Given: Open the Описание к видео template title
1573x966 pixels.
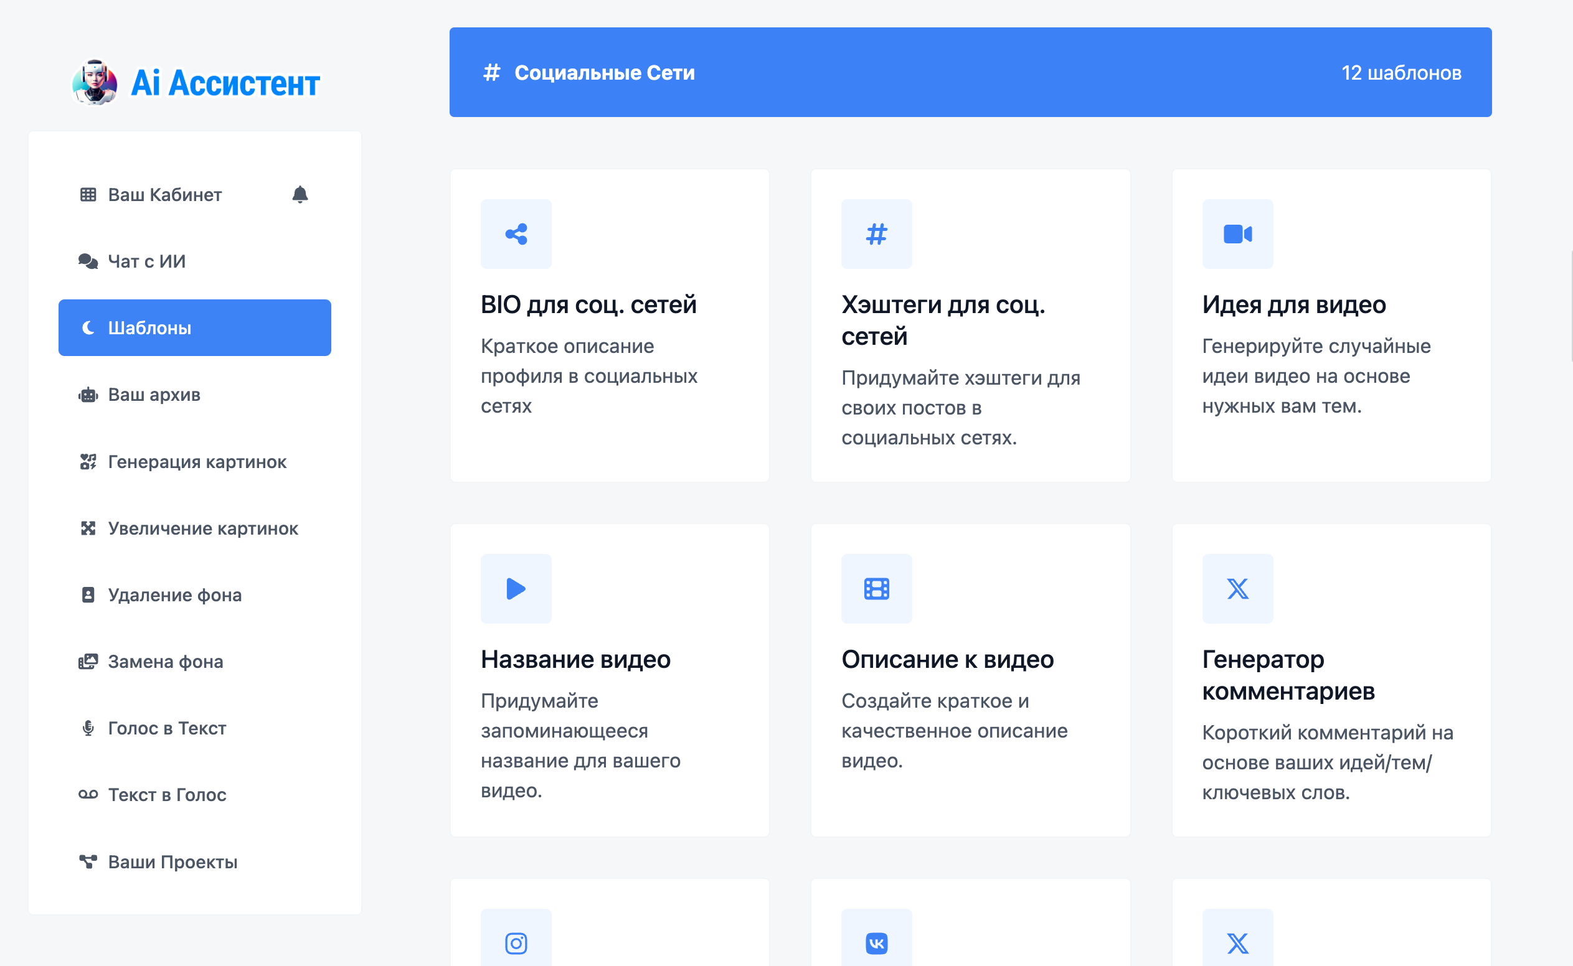Looking at the screenshot, I should (x=947, y=659).
